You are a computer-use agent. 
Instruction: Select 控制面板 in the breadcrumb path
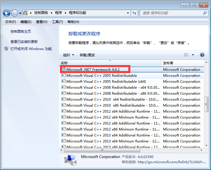click(x=41, y=13)
